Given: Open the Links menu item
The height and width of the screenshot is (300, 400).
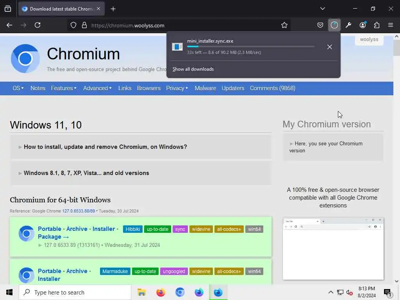Looking at the screenshot, I should 125,88.
